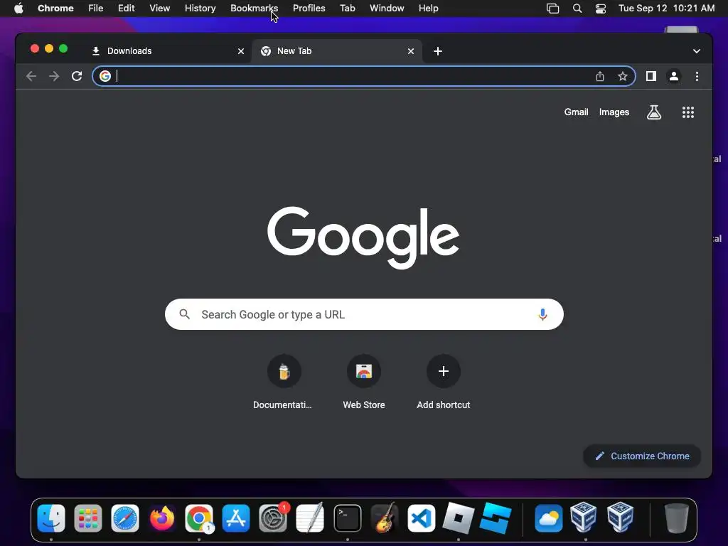The width and height of the screenshot is (728, 546).
Task: Click magnifier icon in Google search box
Action: (184, 314)
